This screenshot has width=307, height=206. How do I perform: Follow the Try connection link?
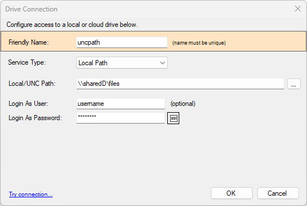pyautogui.click(x=31, y=194)
